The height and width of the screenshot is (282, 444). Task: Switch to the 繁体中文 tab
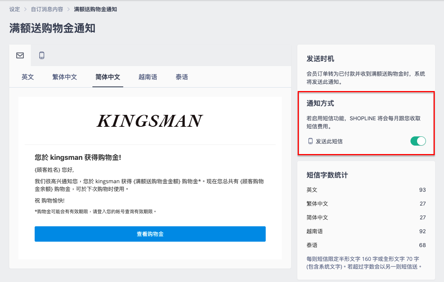pos(65,77)
